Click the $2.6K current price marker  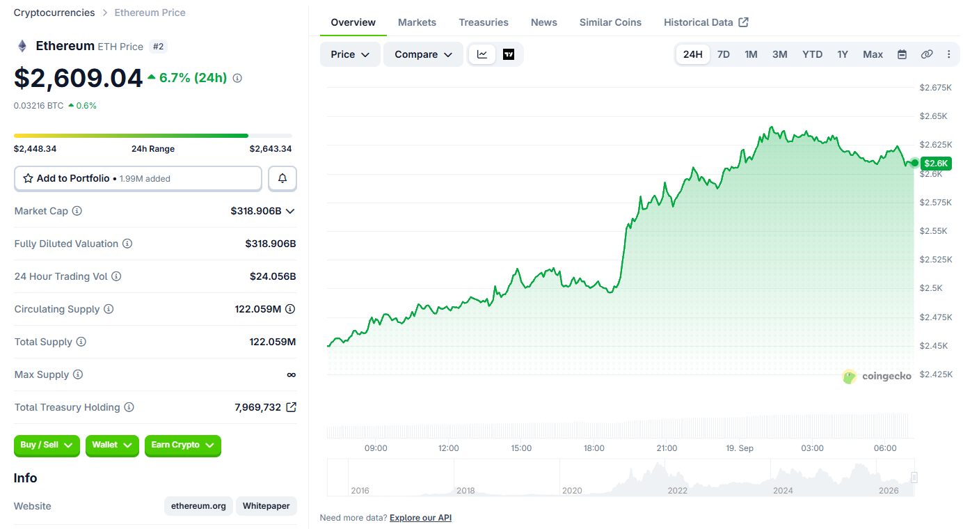[936, 164]
